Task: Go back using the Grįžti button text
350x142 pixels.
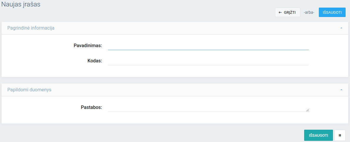Action: 290,13
